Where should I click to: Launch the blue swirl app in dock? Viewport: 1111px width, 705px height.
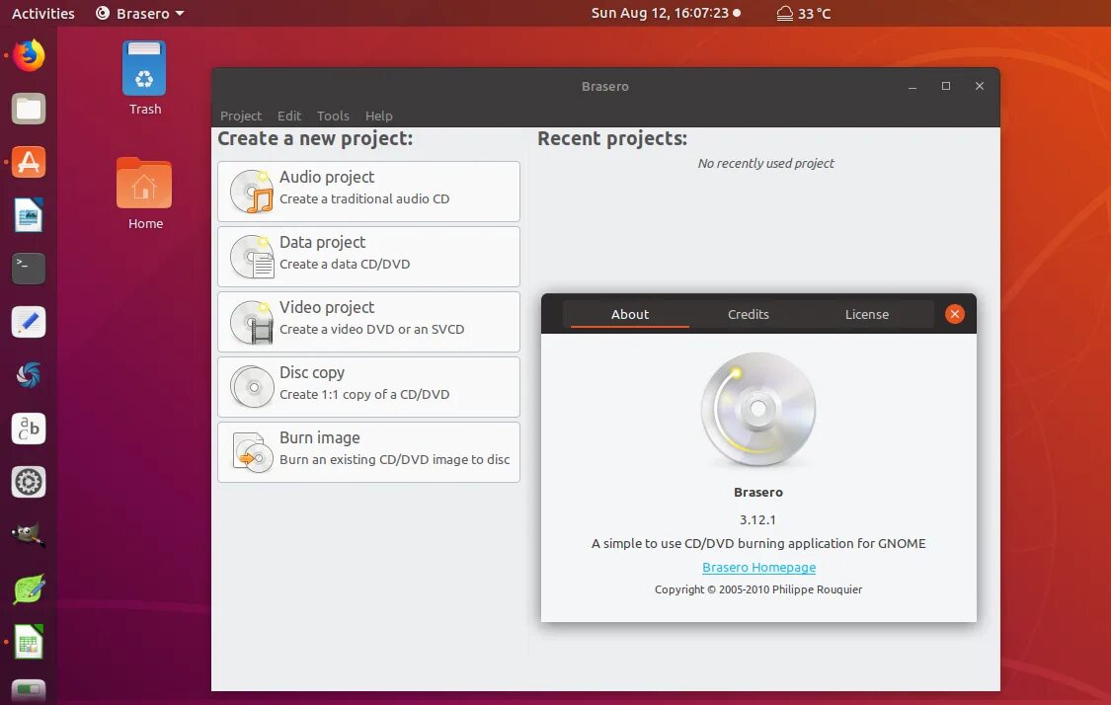[29, 375]
